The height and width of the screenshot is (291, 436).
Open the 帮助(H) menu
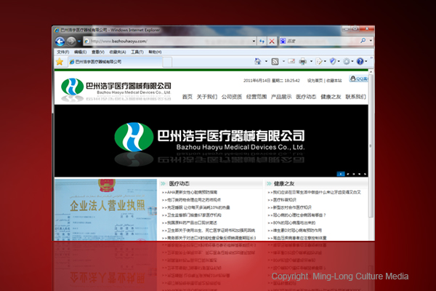(155, 52)
